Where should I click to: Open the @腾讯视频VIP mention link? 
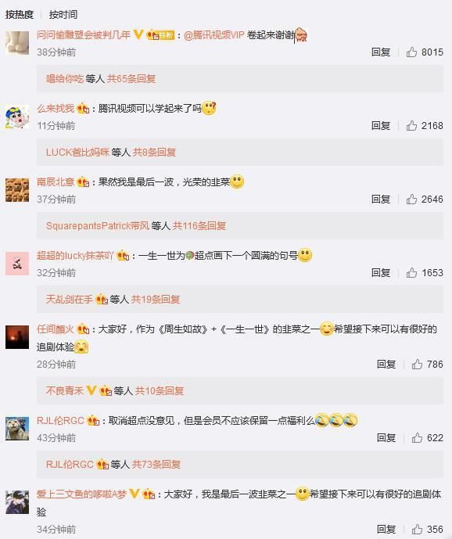(x=213, y=34)
